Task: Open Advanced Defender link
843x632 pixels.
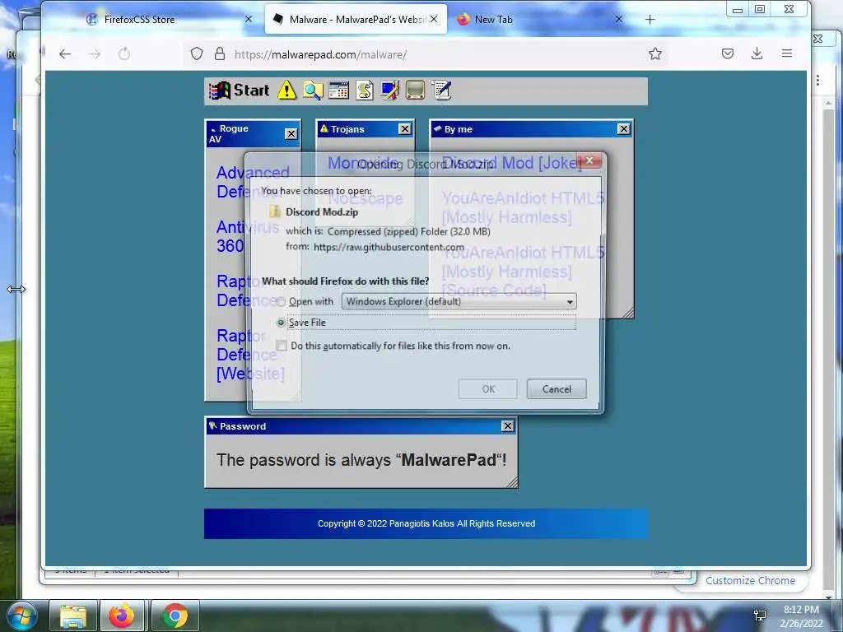Action: (x=253, y=182)
